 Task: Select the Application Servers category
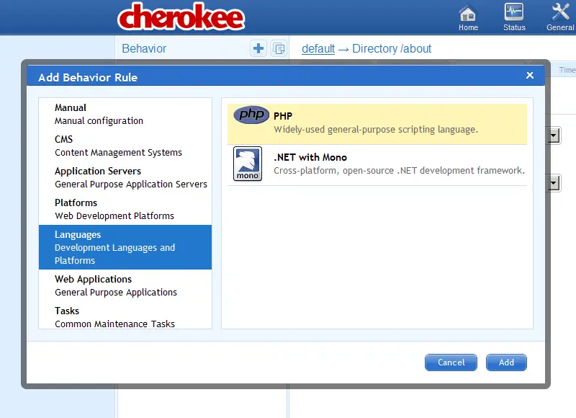pos(125,177)
